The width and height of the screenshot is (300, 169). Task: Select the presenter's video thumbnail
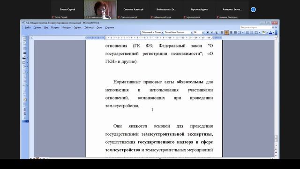point(100,9)
